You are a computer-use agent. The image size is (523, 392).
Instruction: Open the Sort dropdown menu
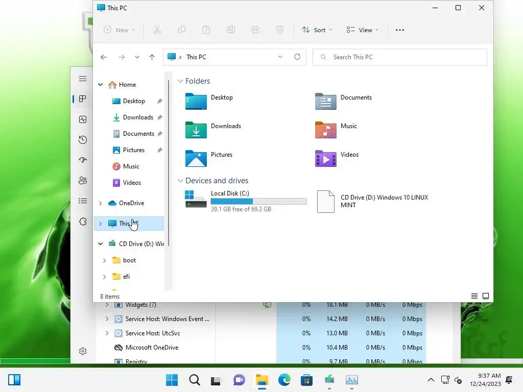pos(317,30)
